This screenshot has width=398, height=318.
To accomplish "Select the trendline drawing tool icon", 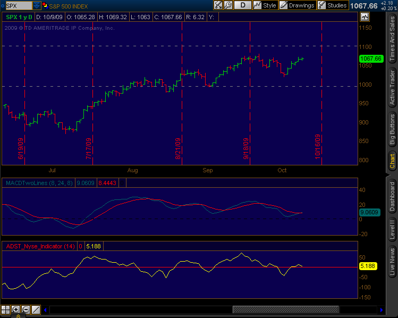I will pyautogui.click(x=36, y=309).
